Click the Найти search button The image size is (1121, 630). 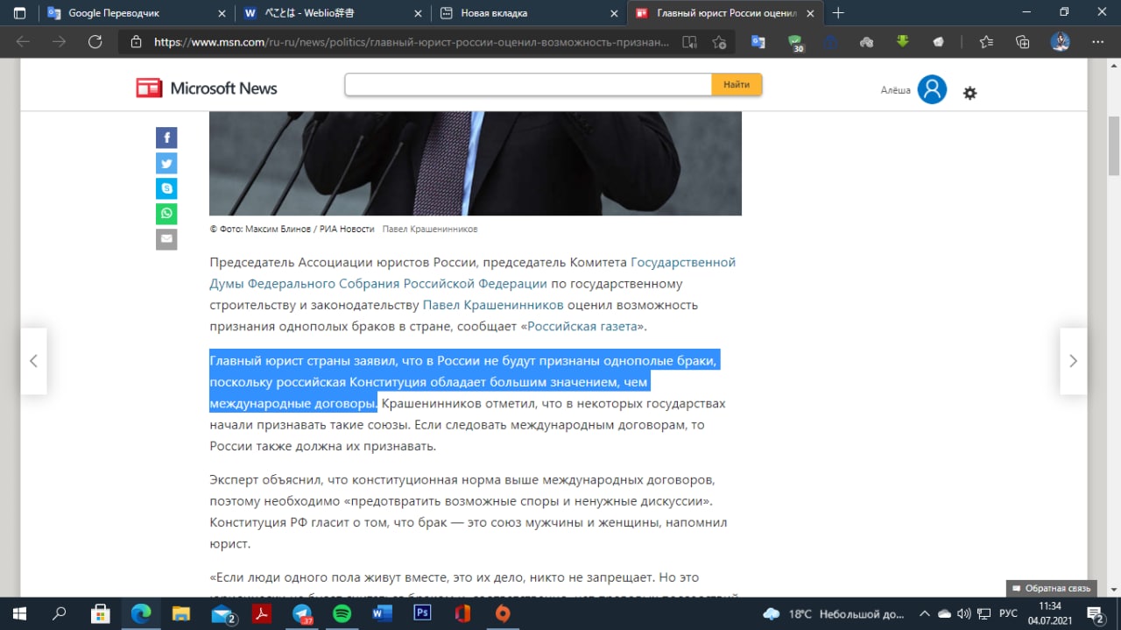coord(737,85)
